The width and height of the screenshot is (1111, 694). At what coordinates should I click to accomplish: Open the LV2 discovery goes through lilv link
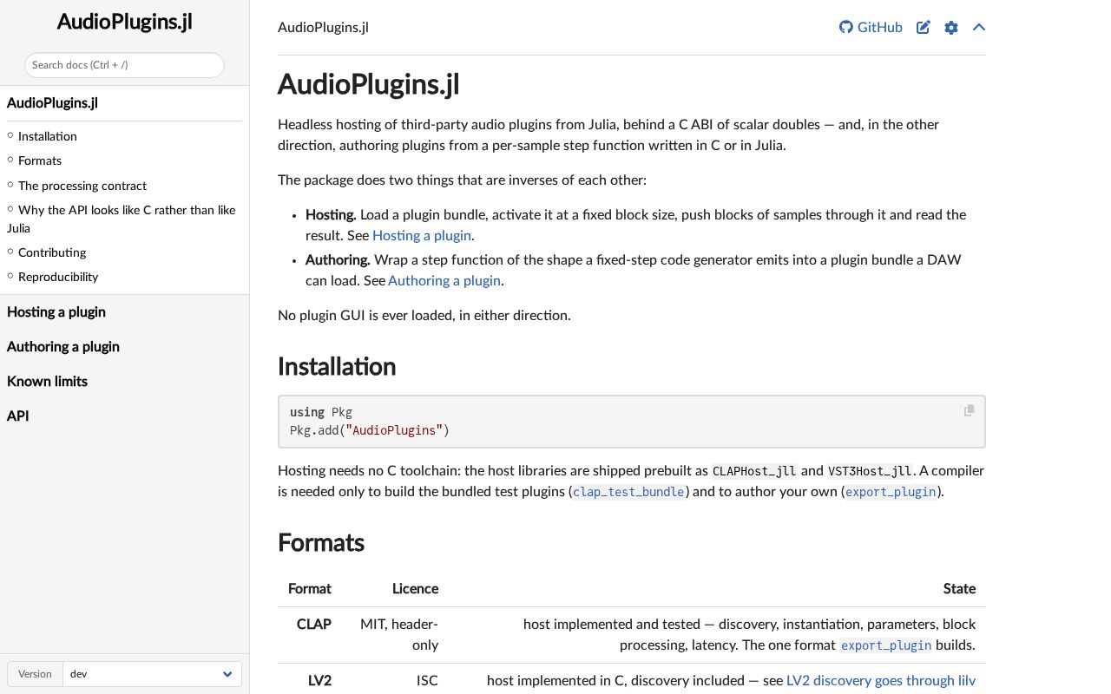click(x=881, y=680)
